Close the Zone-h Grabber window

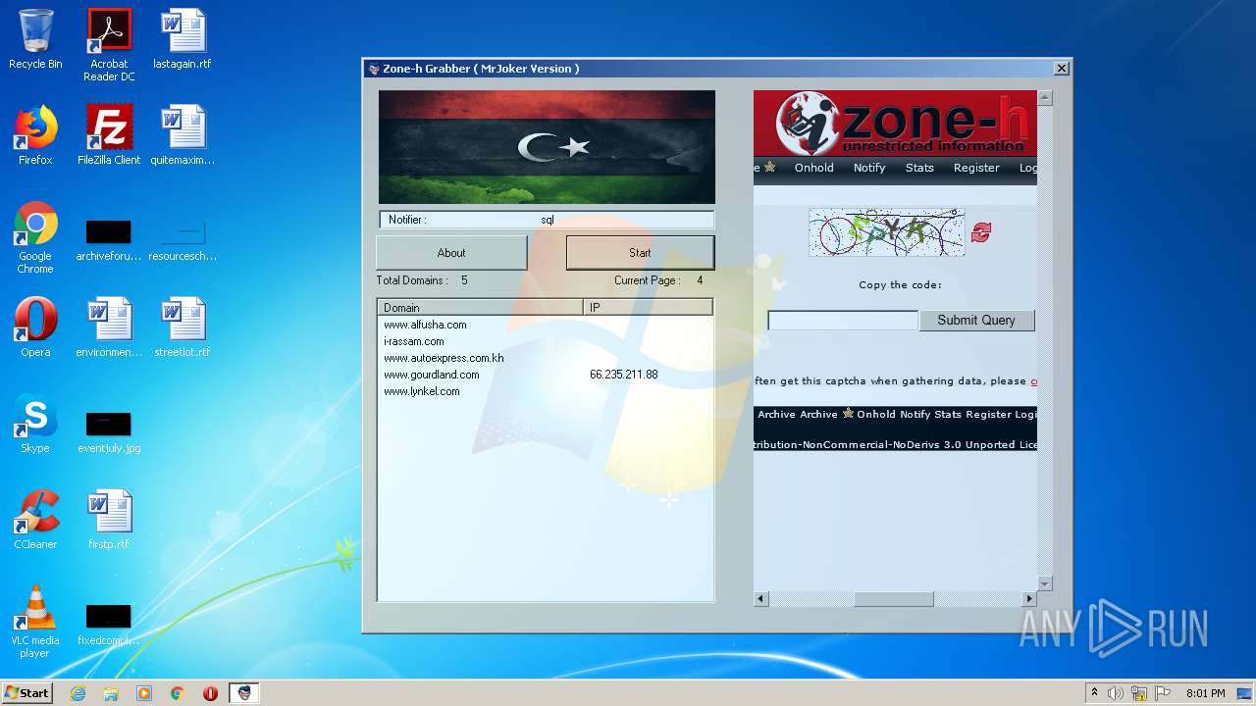coord(1061,69)
